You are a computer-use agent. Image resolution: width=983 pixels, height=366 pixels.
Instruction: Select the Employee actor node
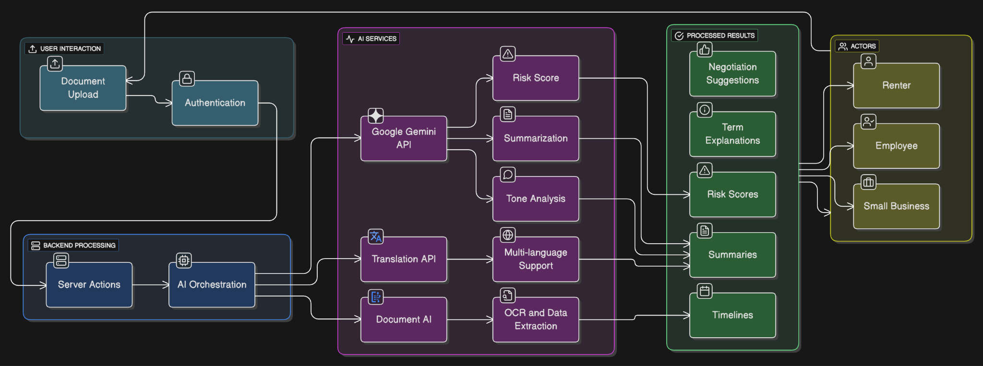pyautogui.click(x=896, y=146)
